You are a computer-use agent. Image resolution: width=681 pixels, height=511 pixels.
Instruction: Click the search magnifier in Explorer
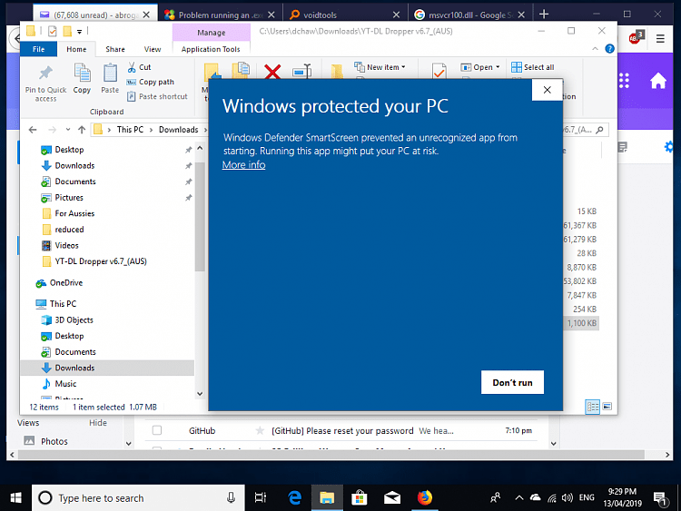[x=600, y=130]
